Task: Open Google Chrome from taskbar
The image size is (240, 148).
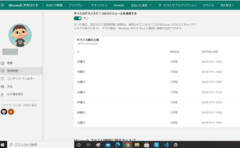Action: (x=127, y=145)
